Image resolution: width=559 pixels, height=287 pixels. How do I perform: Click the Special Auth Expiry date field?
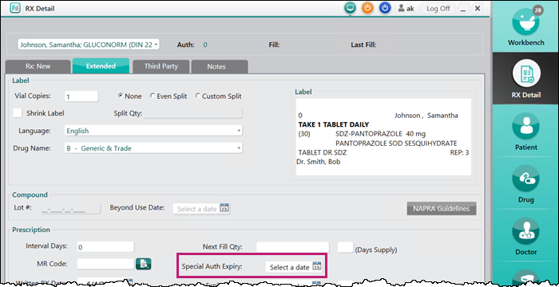[294, 267]
